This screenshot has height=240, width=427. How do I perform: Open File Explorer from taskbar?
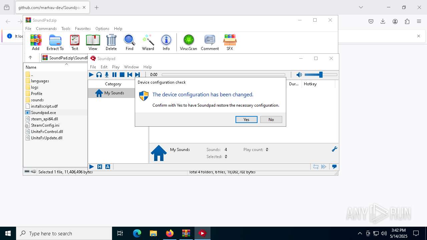153,233
